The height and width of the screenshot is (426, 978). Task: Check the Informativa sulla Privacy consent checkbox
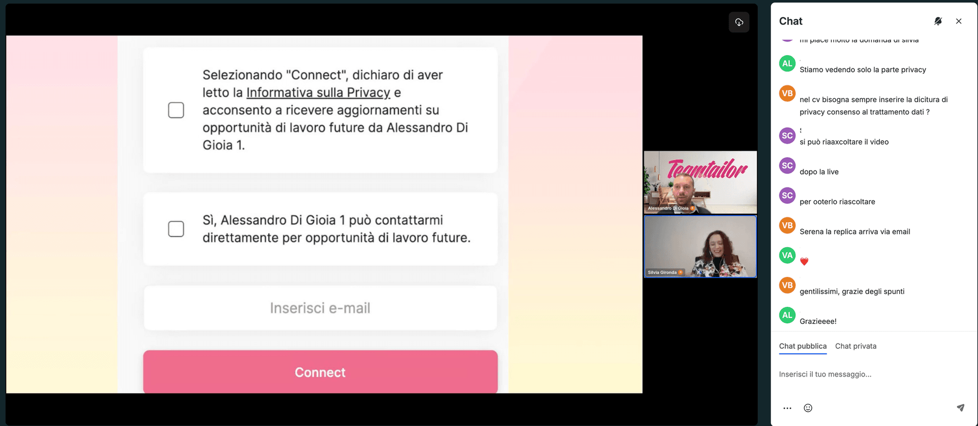coord(176,110)
